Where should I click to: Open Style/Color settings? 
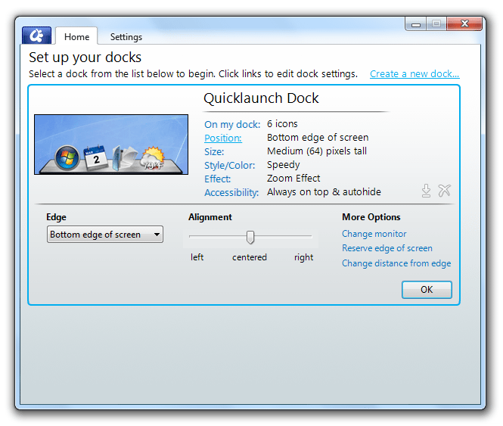[x=229, y=165]
